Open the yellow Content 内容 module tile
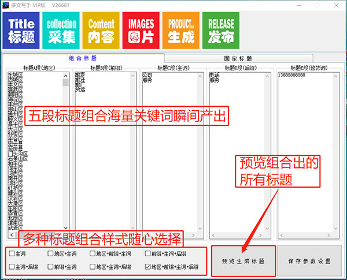This screenshot has height=280, width=347. pyautogui.click(x=101, y=31)
